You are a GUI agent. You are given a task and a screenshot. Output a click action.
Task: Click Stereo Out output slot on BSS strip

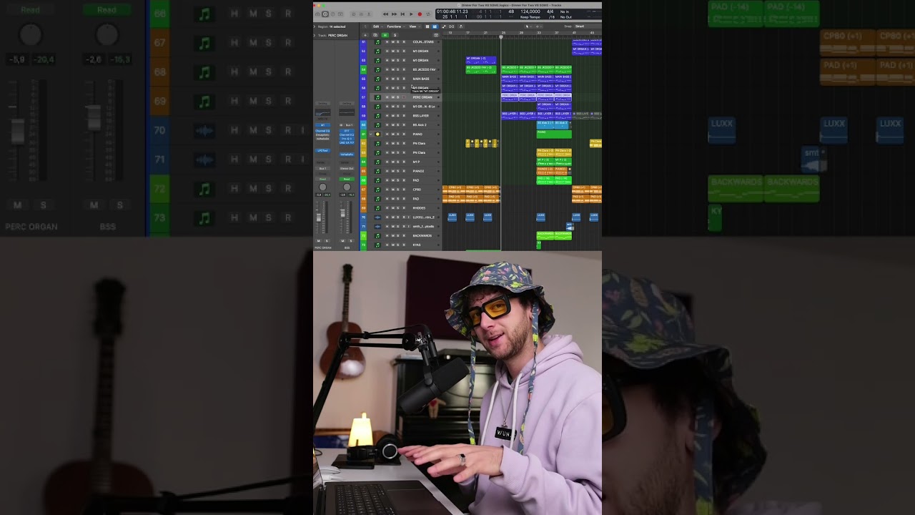click(347, 168)
